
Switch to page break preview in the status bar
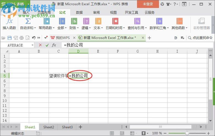pos(122,133)
